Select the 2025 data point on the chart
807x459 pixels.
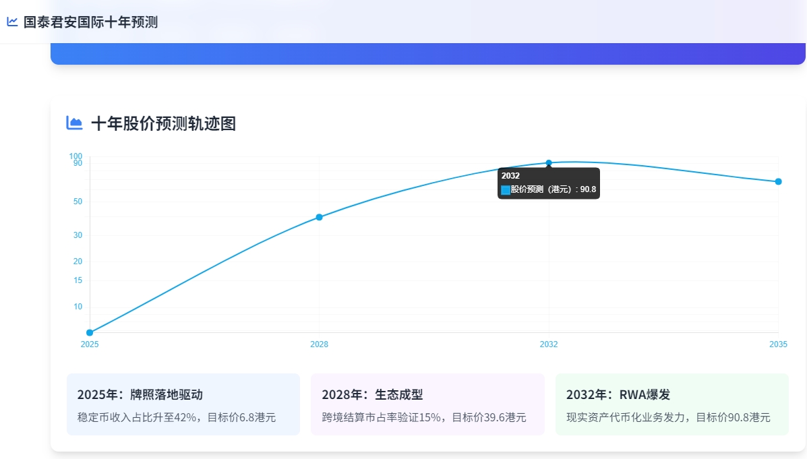point(90,333)
